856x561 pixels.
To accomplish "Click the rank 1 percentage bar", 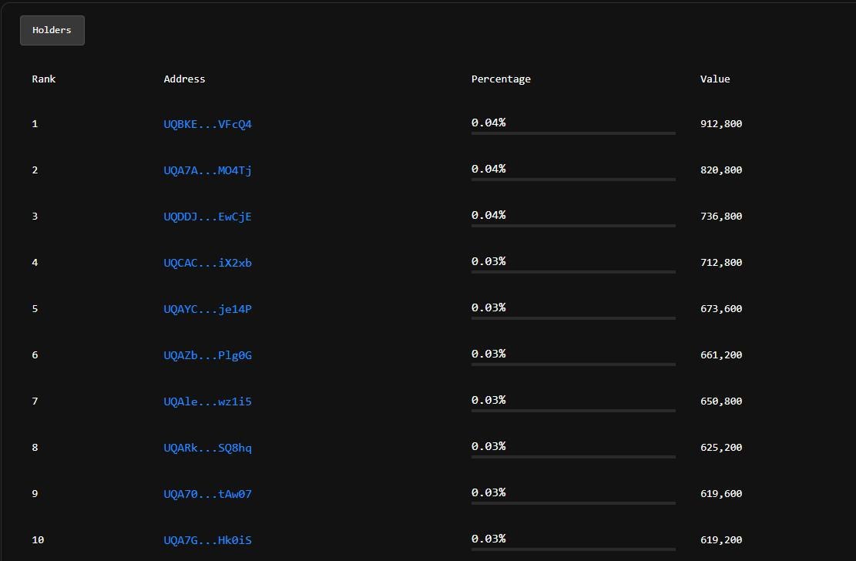I will [573, 133].
